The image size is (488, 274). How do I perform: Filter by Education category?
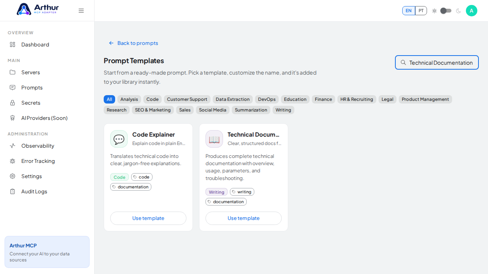[295, 99]
